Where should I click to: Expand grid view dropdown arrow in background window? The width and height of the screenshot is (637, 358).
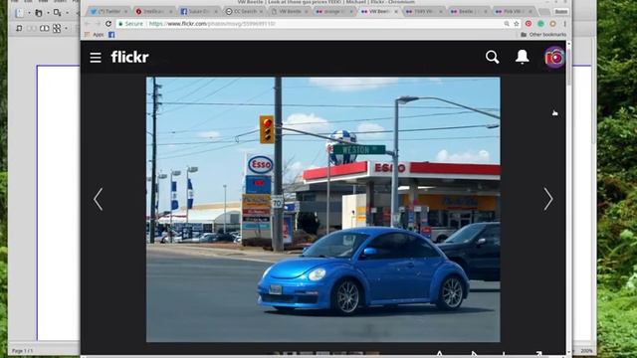[x=67, y=29]
